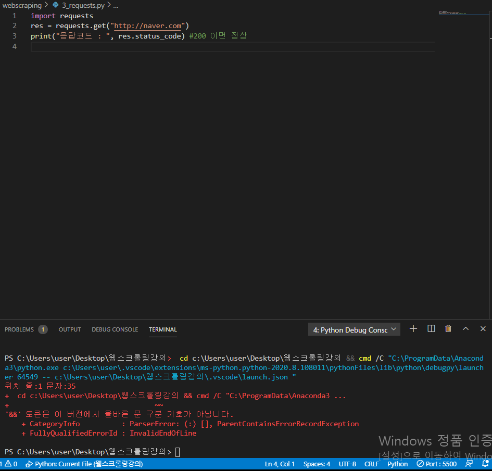The image size is (492, 471).
Task: Click the 3_requests.py breadcrumb
Action: click(x=83, y=5)
